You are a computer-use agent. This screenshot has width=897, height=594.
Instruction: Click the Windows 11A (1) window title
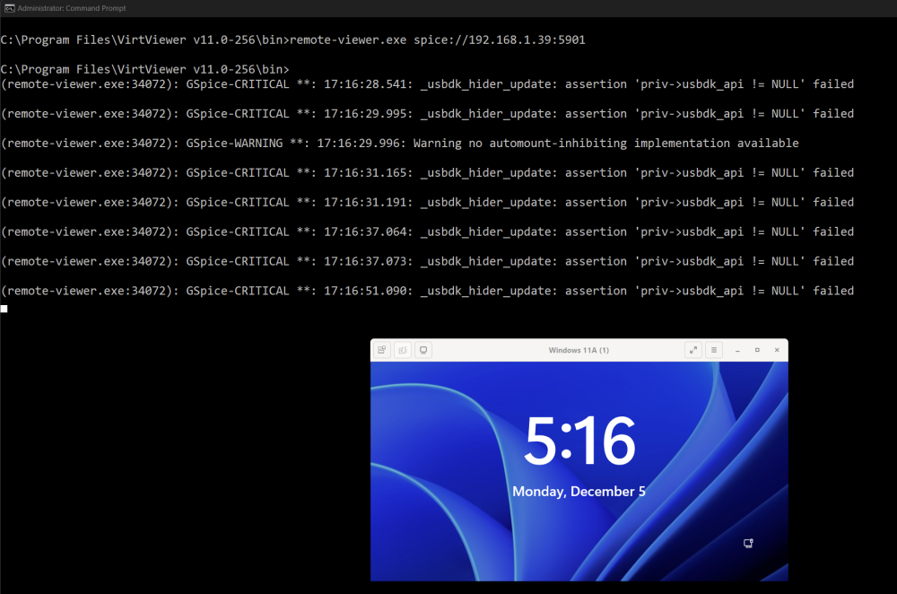pyautogui.click(x=579, y=350)
